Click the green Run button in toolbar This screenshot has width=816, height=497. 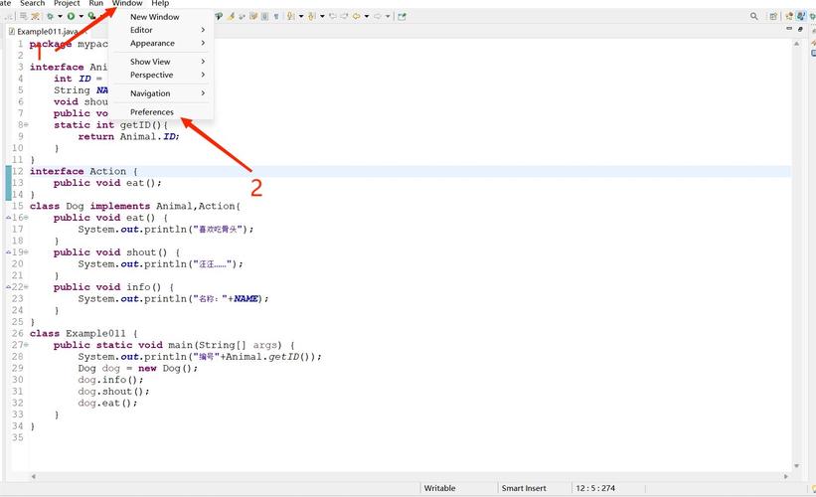(71, 17)
